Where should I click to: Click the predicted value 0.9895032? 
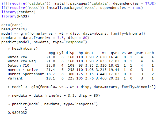click(17, 113)
